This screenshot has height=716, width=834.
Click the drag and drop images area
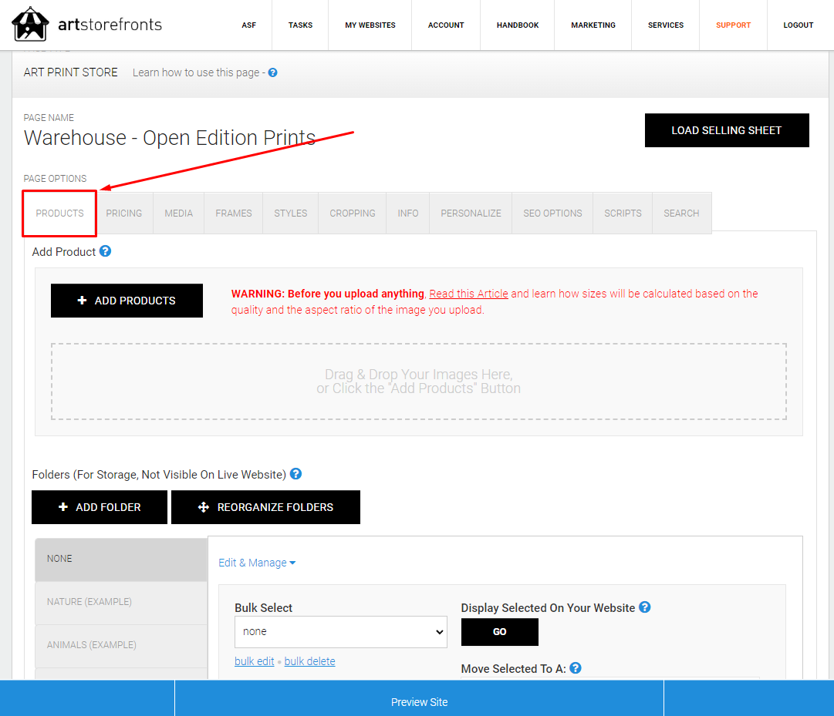pos(419,382)
